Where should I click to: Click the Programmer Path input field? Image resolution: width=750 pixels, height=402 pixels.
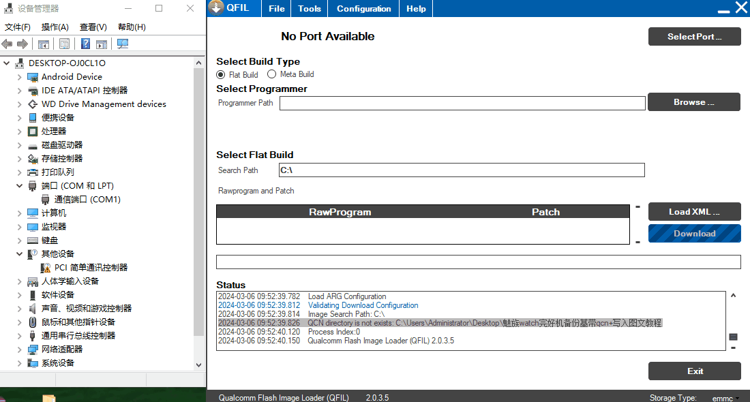462,104
